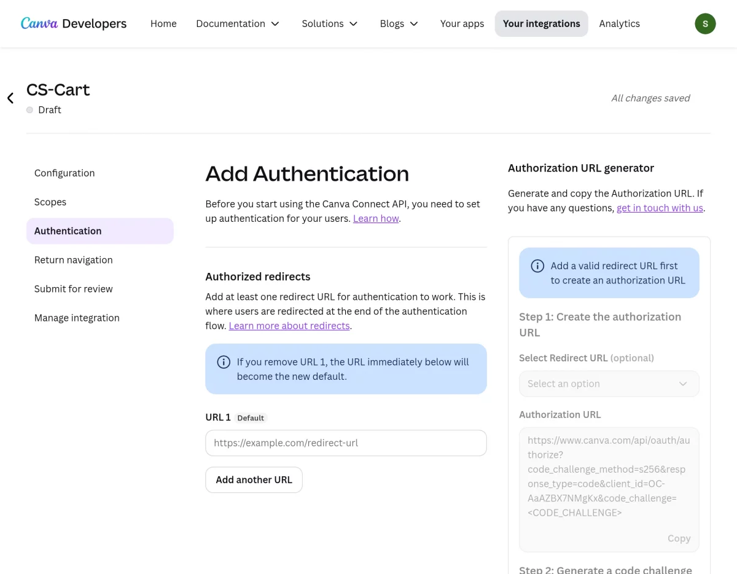This screenshot has width=737, height=574.
Task: Follow the Learn how link
Action: [x=376, y=218]
